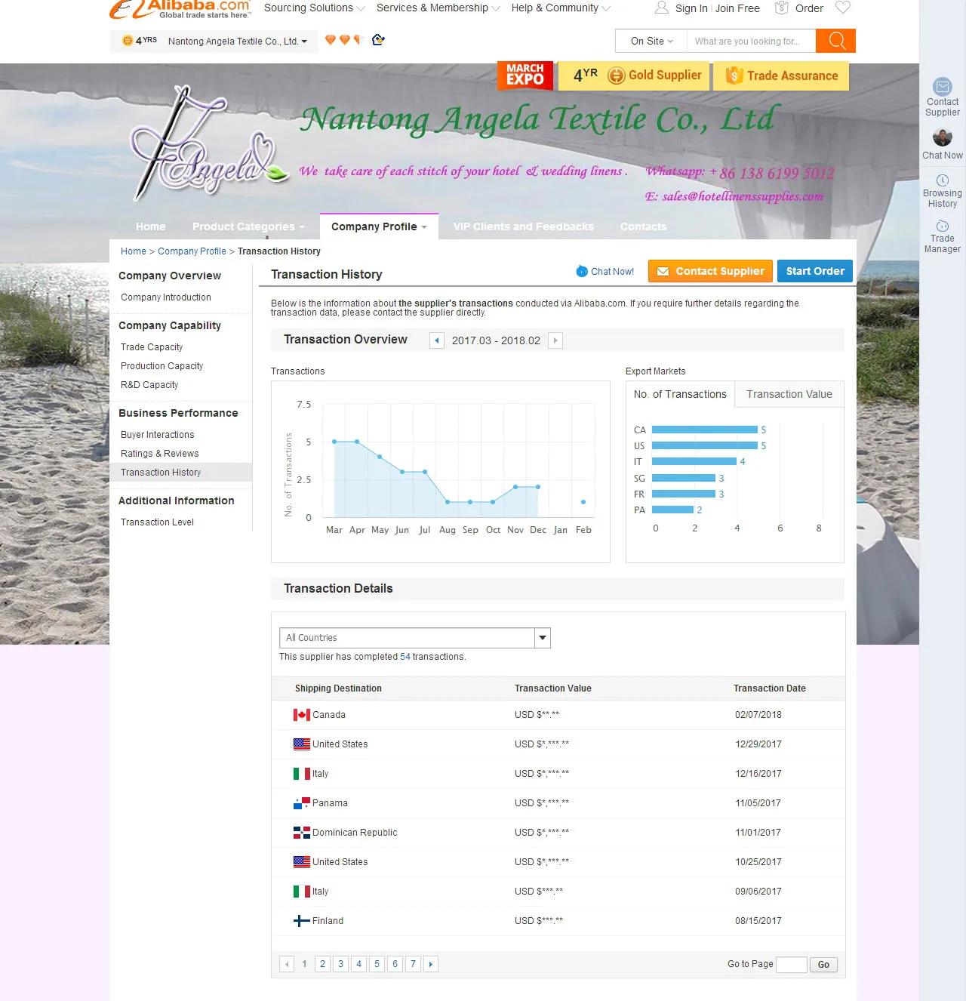Expand Services & Membership menu
966x1001 pixels.
tap(438, 8)
